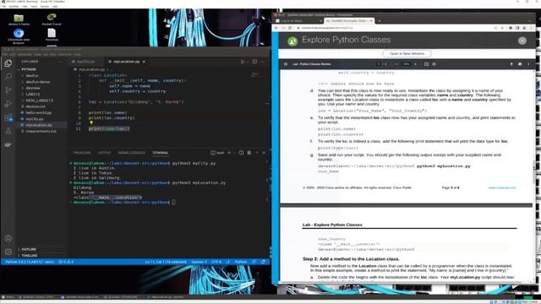541x304 pixels.
Task: Click the Python language mode in status bar
Action: tap(240, 262)
